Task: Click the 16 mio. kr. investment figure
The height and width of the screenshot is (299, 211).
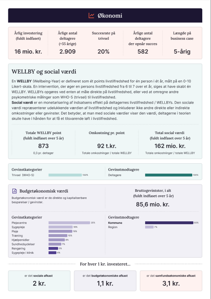Action: (x=28, y=52)
